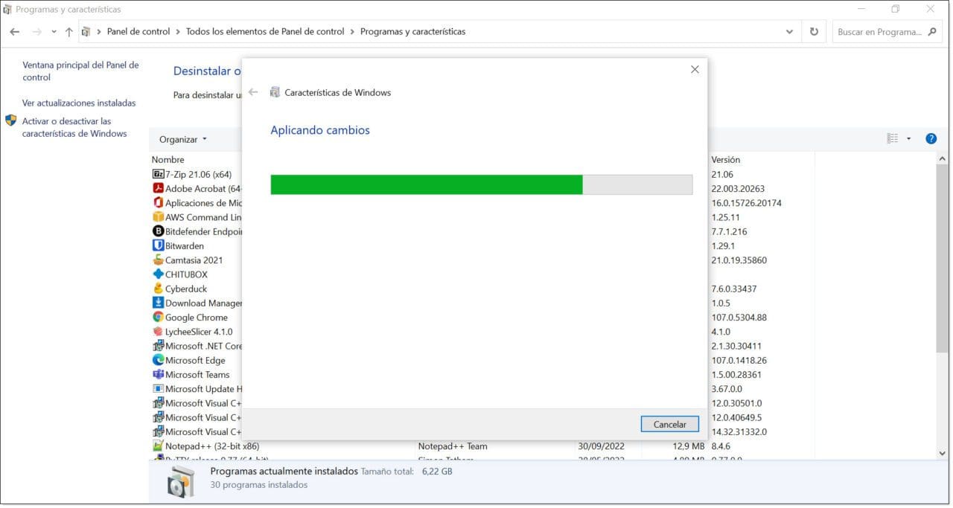Click the Office icon beside Aplicaciones de Mic
The image size is (953, 508).
click(158, 202)
